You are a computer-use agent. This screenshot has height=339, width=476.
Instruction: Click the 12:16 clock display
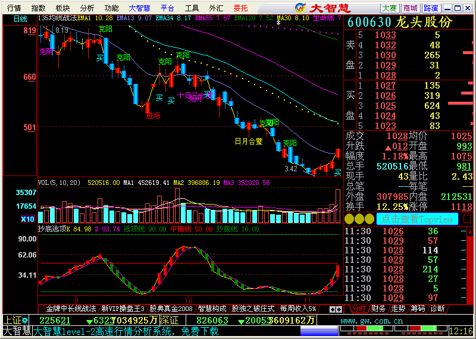tap(462, 331)
